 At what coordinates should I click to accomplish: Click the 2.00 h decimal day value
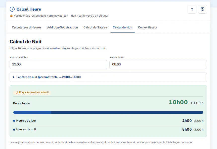pos(199,121)
